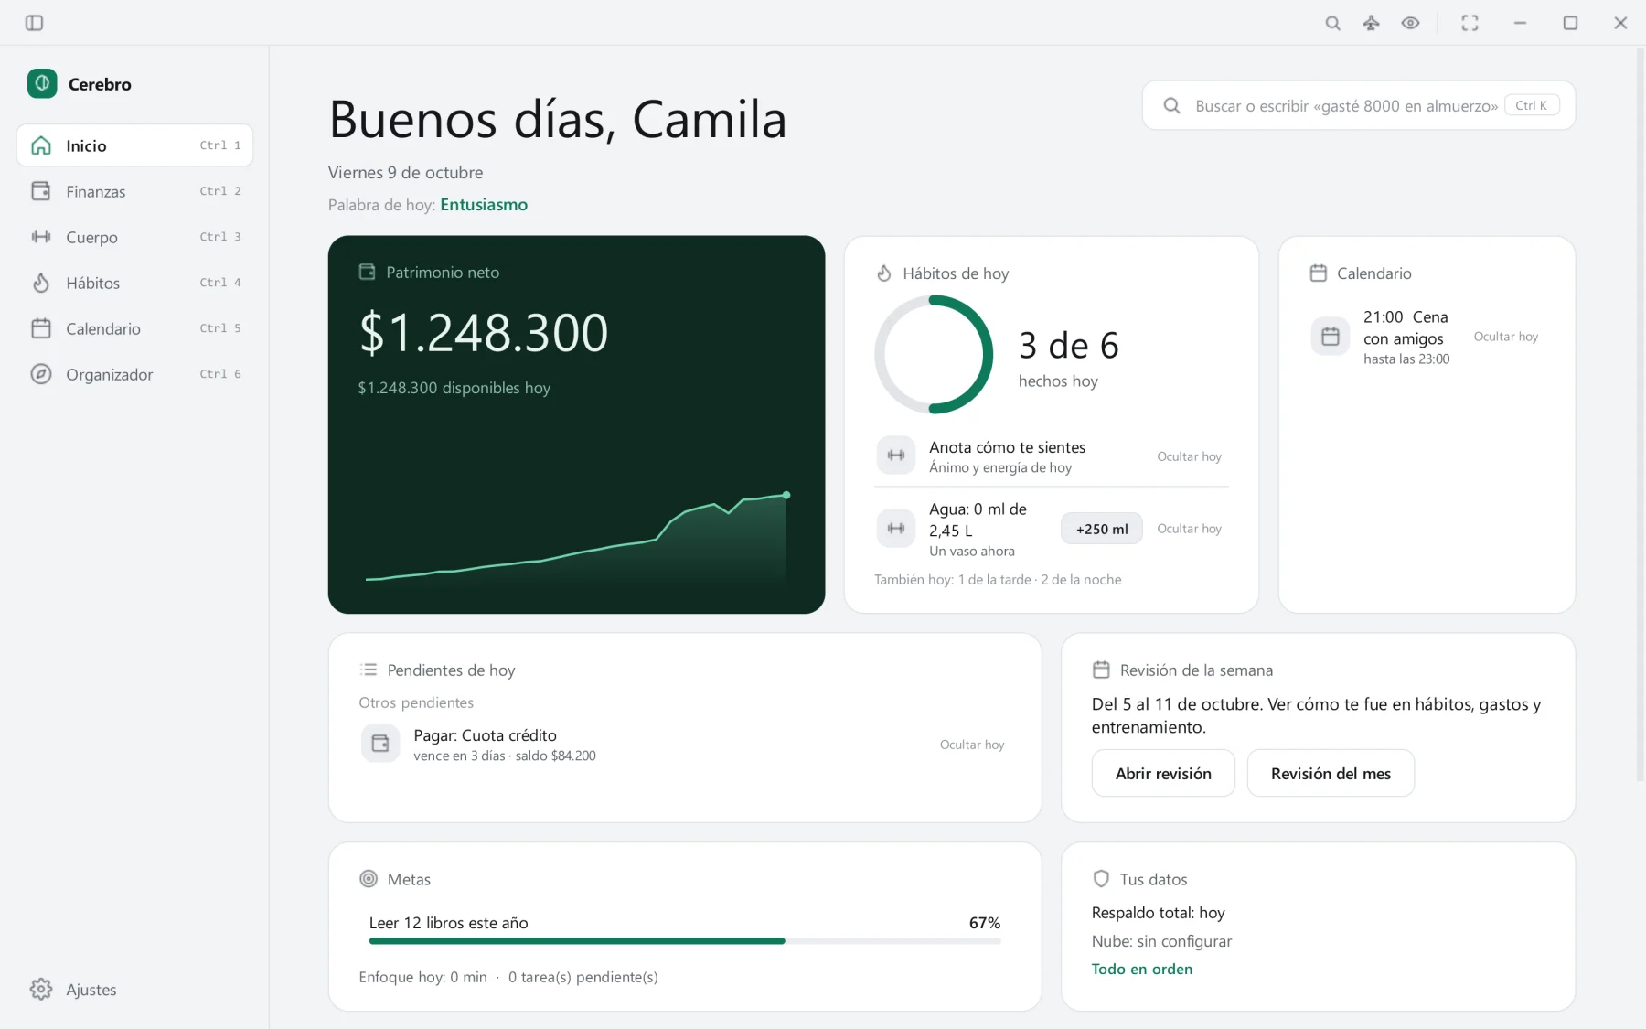Click the flame icon by Hábitos de hoy
The height and width of the screenshot is (1029, 1646).
point(884,273)
